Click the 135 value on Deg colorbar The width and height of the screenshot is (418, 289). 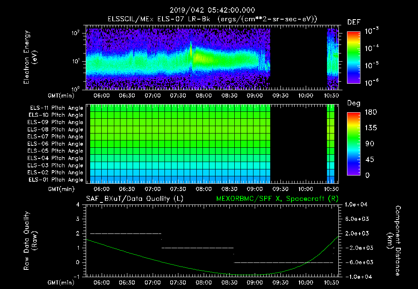371,128
